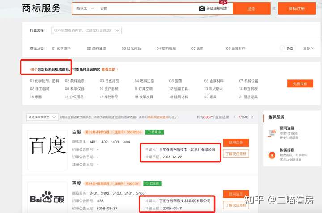Screen dimensions: 322x213
Task: Select 08 手工器械 ready-made category
Action: [x=40, y=89]
